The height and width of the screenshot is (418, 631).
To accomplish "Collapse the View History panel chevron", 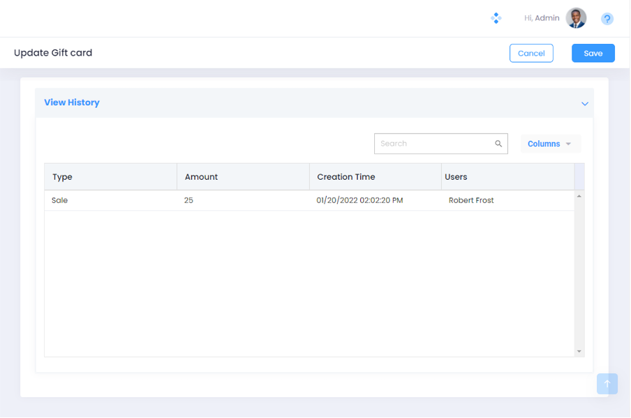I will [x=585, y=104].
